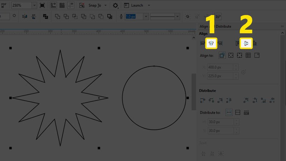Open the Snap To dropdown
286x161 pixels.
click(106, 5)
